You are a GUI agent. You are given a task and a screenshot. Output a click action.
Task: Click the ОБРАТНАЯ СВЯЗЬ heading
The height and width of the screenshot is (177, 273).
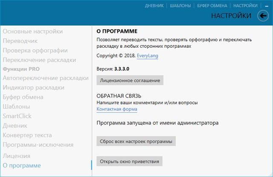click(119, 96)
